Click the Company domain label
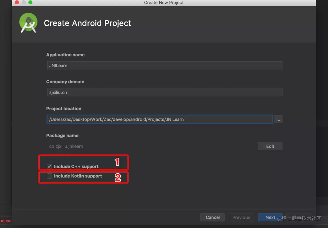 click(x=65, y=82)
